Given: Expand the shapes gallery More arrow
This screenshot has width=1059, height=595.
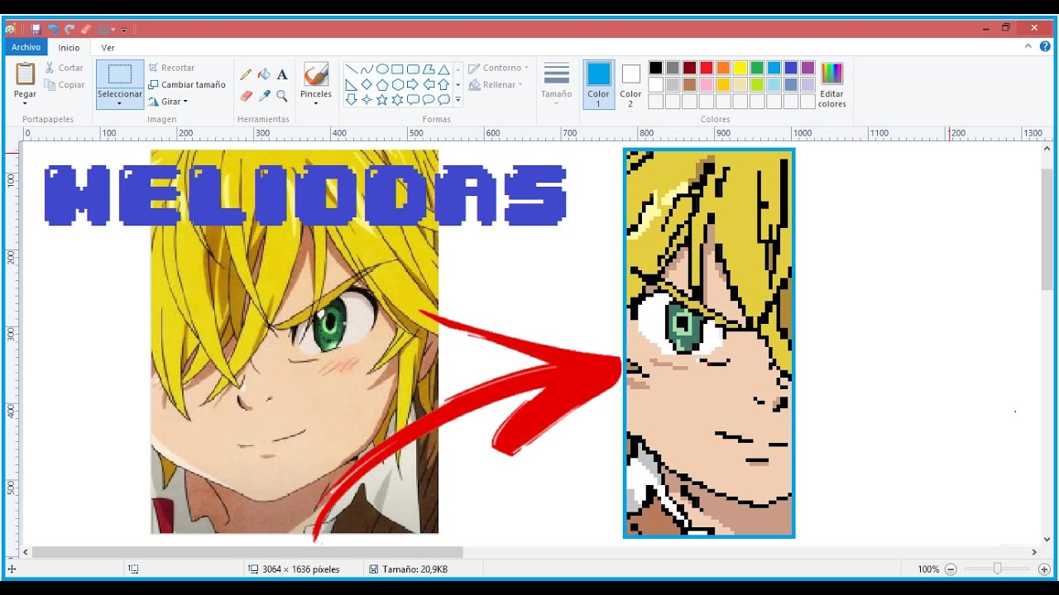Looking at the screenshot, I should 458,99.
